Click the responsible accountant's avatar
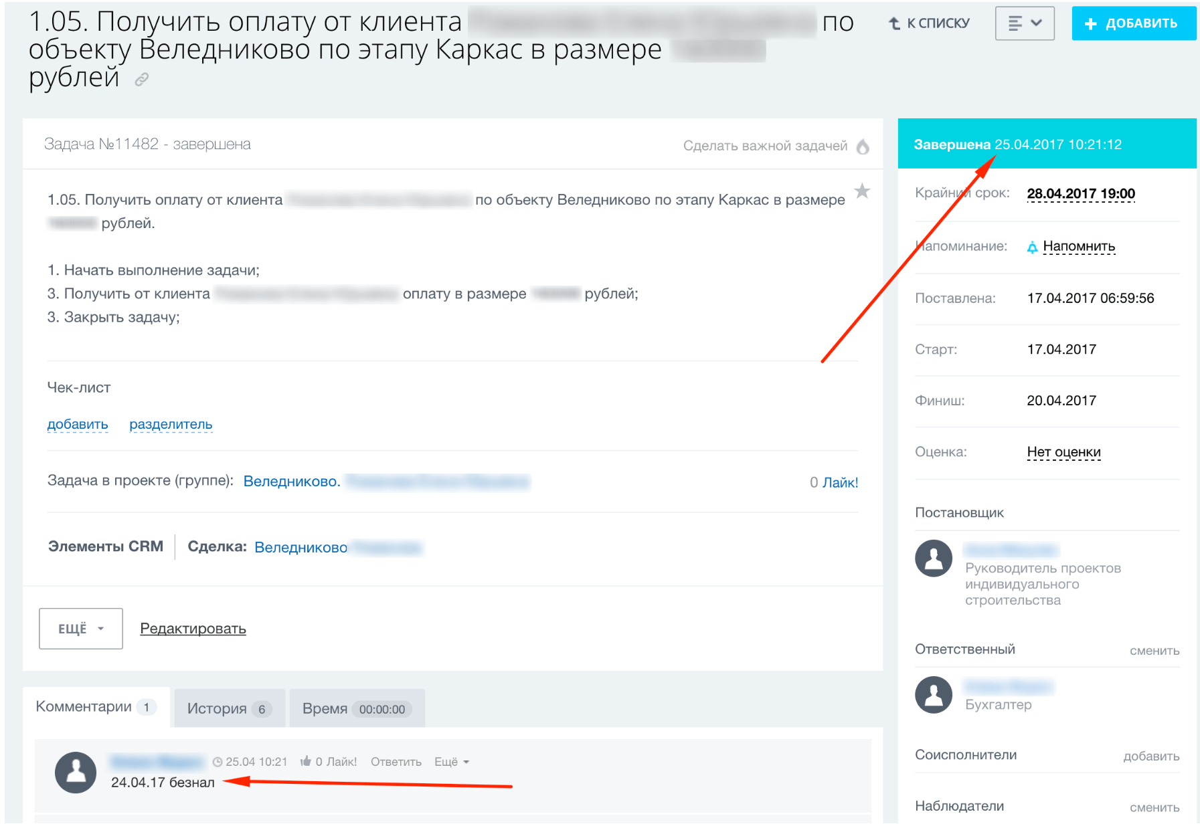This screenshot has width=1200, height=828. click(x=933, y=695)
